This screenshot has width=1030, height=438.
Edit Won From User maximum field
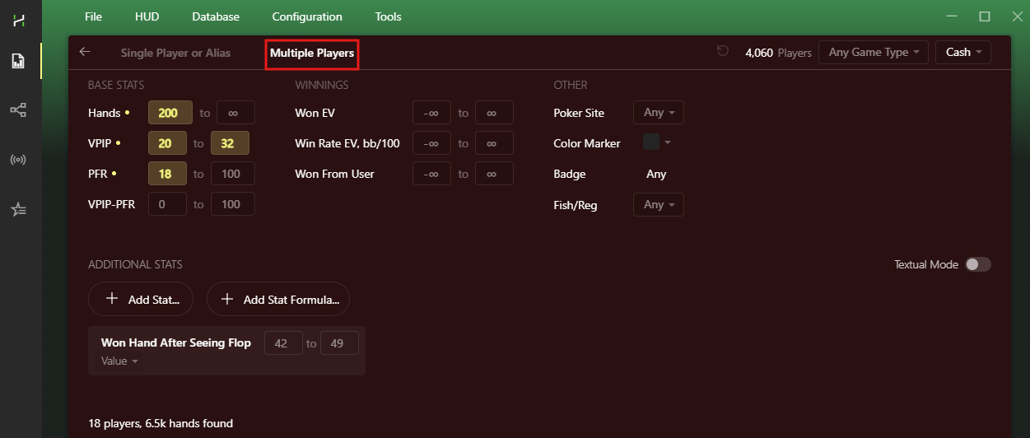click(494, 173)
